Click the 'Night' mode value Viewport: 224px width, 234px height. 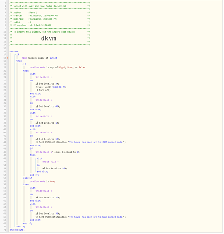coord(62,68)
